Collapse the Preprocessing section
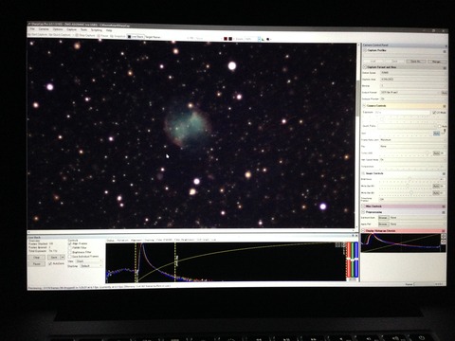 pyautogui.click(x=363, y=212)
